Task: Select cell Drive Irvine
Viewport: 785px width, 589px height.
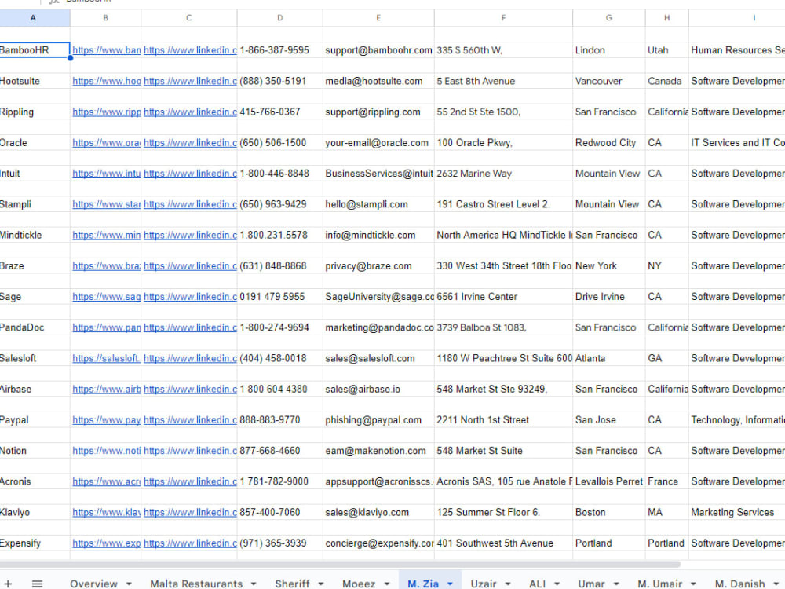Action: 609,297
